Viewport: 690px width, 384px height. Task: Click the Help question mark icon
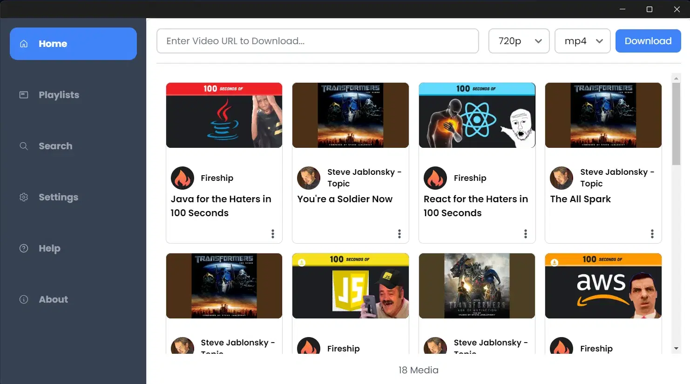[24, 248]
